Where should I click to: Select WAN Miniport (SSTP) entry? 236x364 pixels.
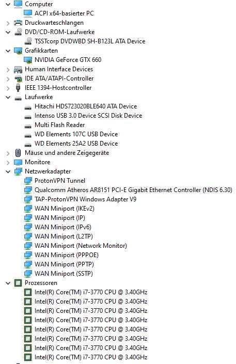[x=64, y=274]
